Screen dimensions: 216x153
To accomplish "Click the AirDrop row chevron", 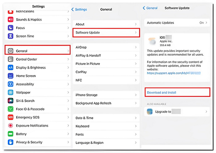I will tap(136, 47).
